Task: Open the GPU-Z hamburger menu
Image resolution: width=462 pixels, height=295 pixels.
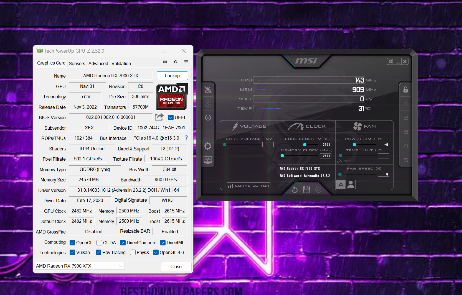Action: (186, 62)
